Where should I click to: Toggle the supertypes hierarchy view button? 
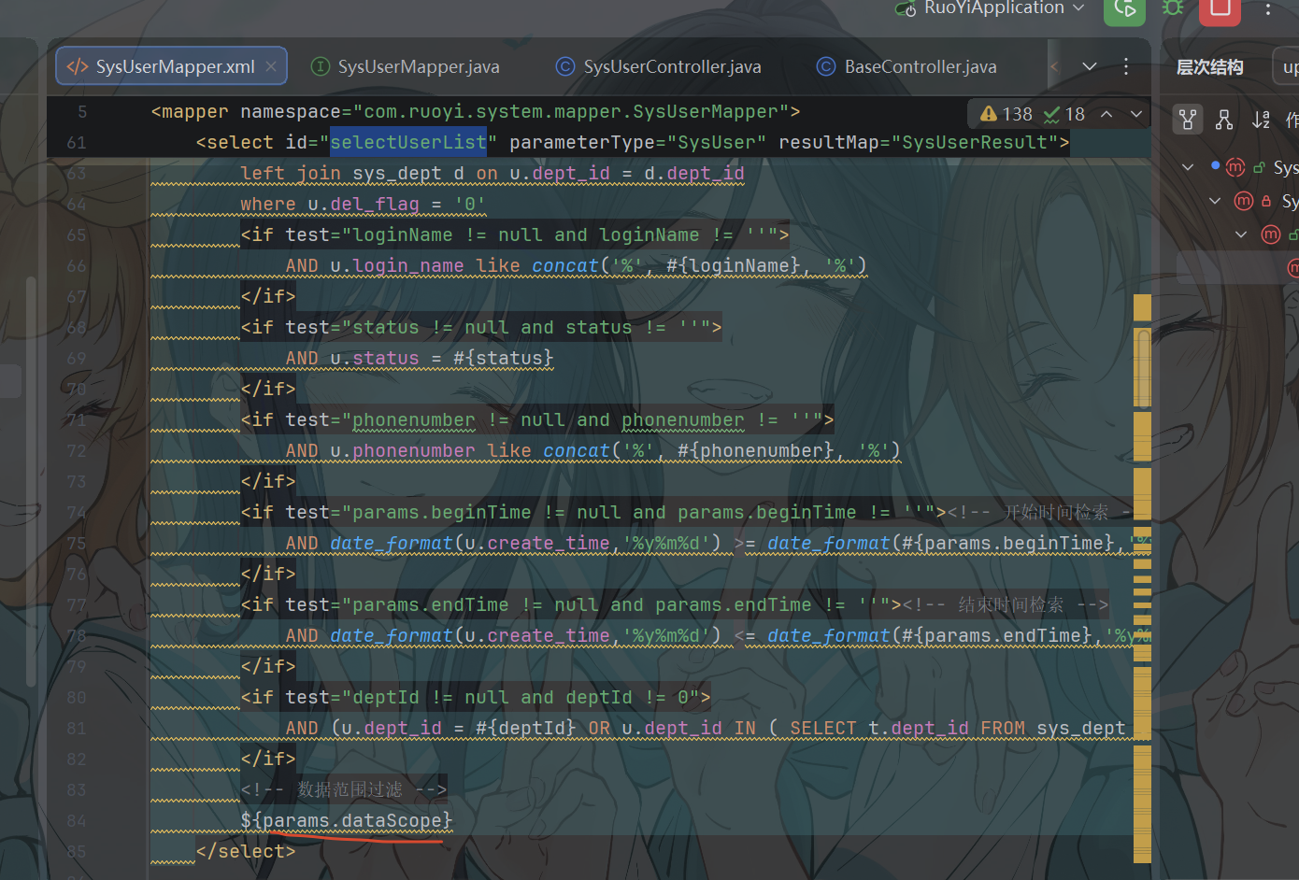pyautogui.click(x=1188, y=119)
